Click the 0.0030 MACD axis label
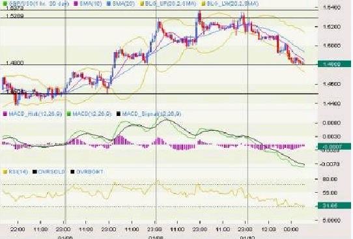 click(332, 137)
